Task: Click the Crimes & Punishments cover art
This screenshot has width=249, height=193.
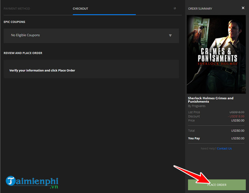Action: pos(216,54)
